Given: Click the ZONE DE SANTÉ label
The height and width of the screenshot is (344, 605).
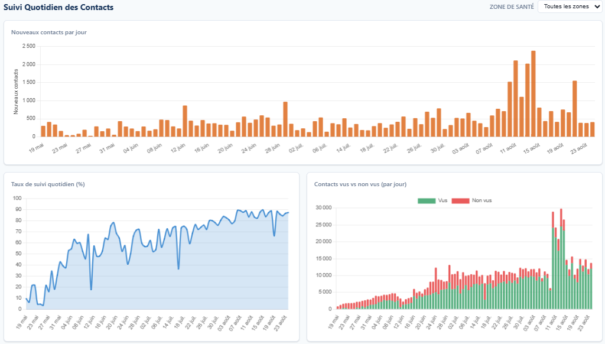Looking at the screenshot, I should click(x=512, y=7).
